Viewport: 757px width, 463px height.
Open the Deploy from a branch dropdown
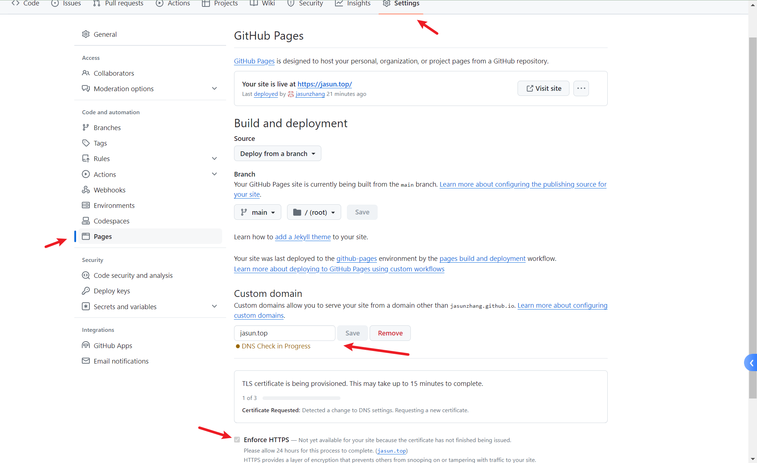[277, 153]
